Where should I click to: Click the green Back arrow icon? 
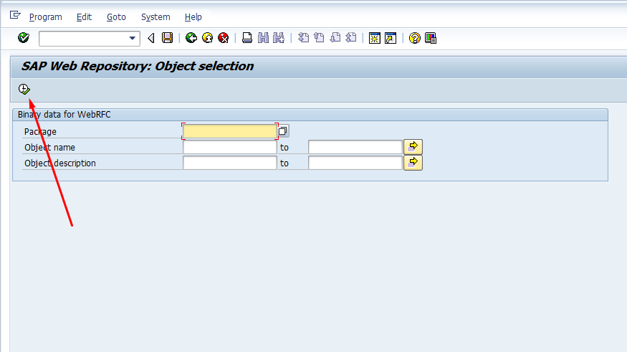(x=191, y=38)
